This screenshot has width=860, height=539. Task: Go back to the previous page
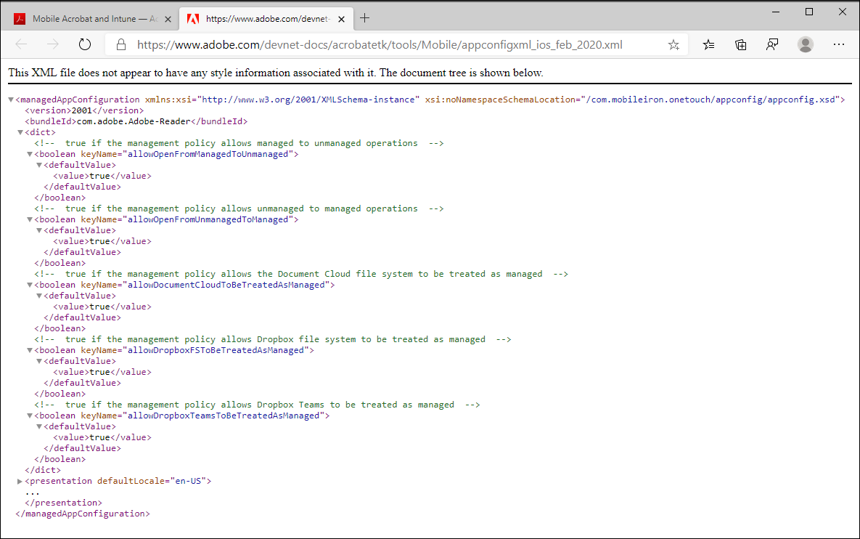(21, 44)
